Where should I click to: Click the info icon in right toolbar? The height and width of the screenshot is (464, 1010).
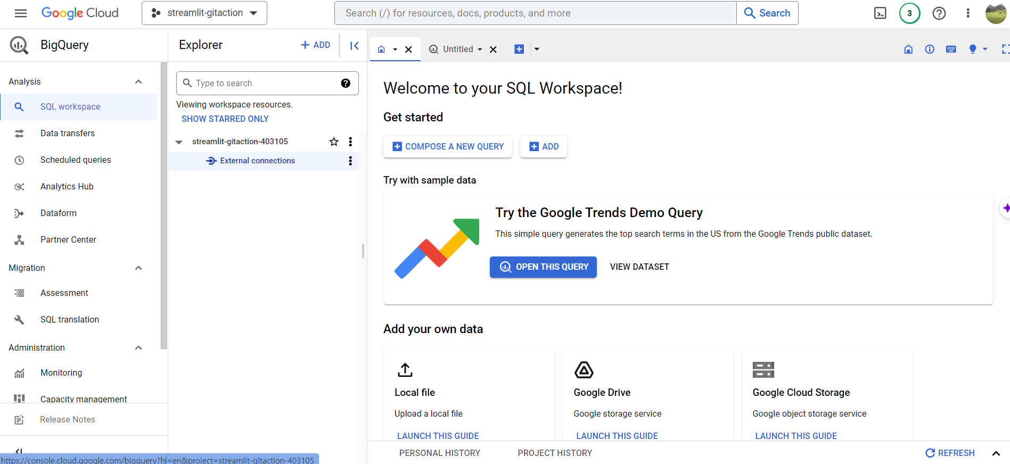(930, 49)
